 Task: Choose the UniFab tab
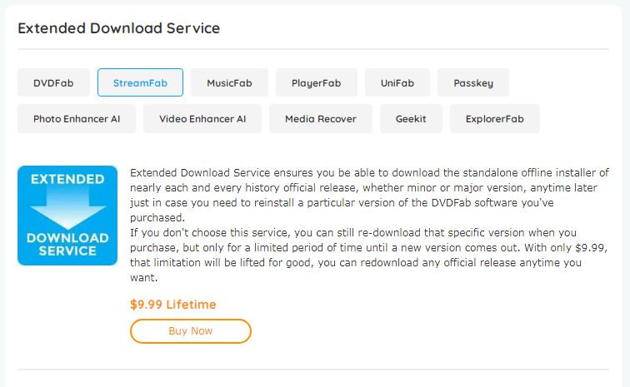tap(397, 83)
